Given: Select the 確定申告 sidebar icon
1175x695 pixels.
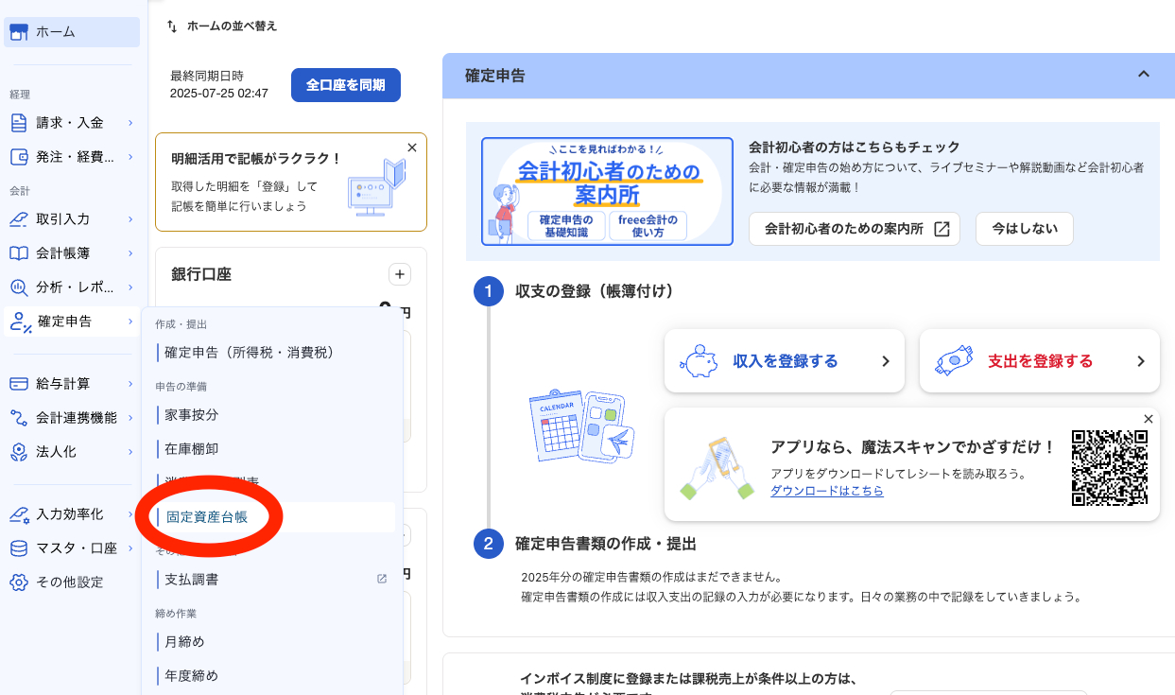Looking at the screenshot, I should tap(18, 321).
